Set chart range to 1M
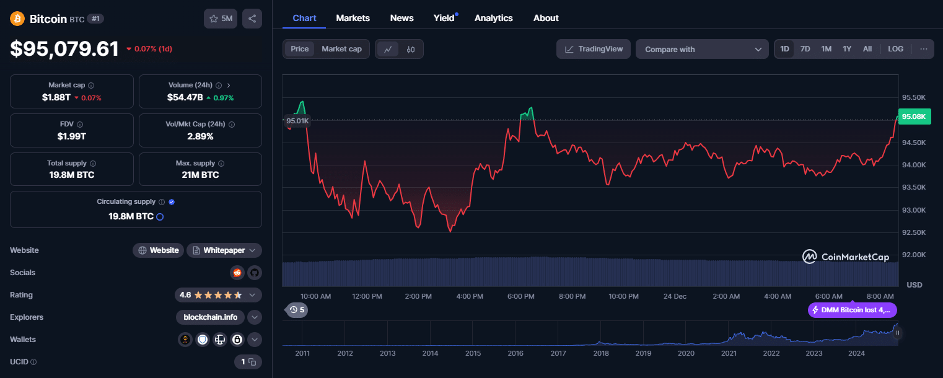 pos(827,49)
